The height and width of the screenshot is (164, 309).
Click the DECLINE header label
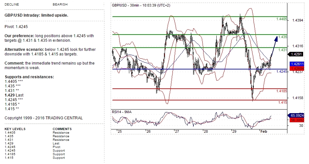[x=12, y=4]
